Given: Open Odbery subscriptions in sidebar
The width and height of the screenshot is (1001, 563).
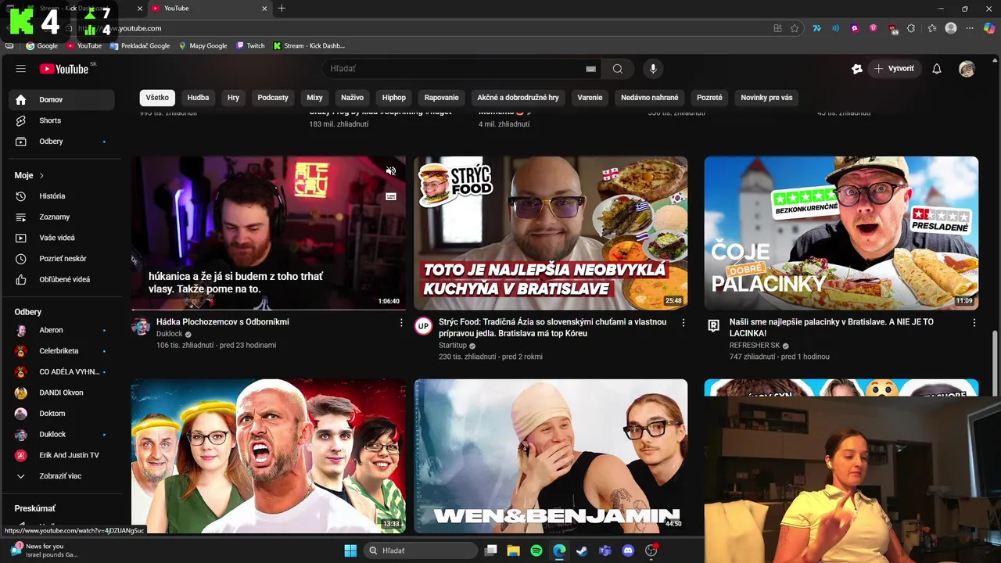Looking at the screenshot, I should (x=62, y=142).
